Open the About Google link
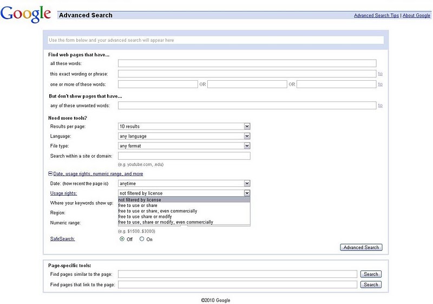Viewport: 433px width, 304px height. click(x=416, y=16)
